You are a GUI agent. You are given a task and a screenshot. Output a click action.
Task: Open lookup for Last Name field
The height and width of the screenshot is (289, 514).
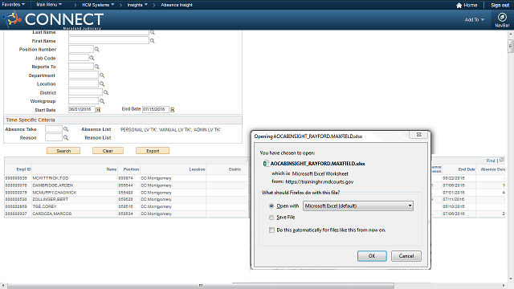pyautogui.click(x=153, y=32)
